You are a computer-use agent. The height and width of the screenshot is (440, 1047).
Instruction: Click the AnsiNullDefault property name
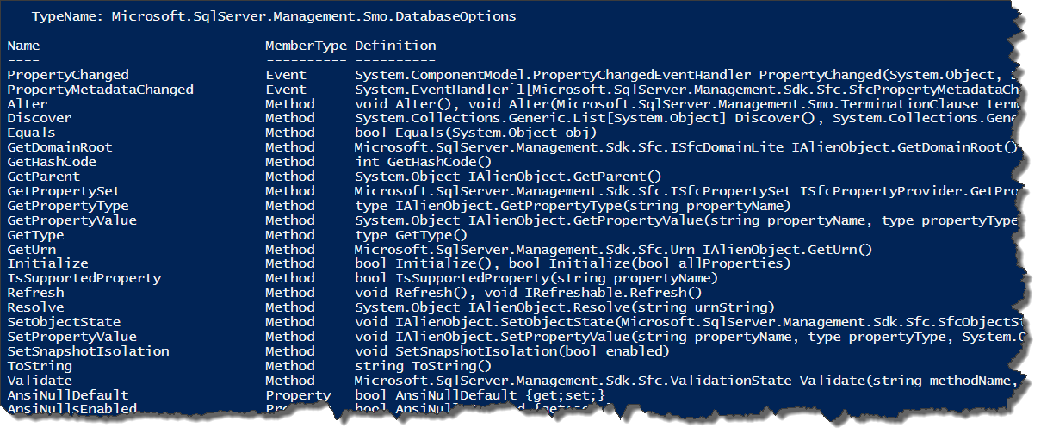(68, 395)
